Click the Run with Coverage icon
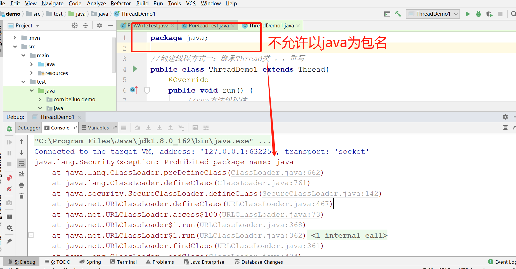The height and width of the screenshot is (269, 516). point(489,14)
